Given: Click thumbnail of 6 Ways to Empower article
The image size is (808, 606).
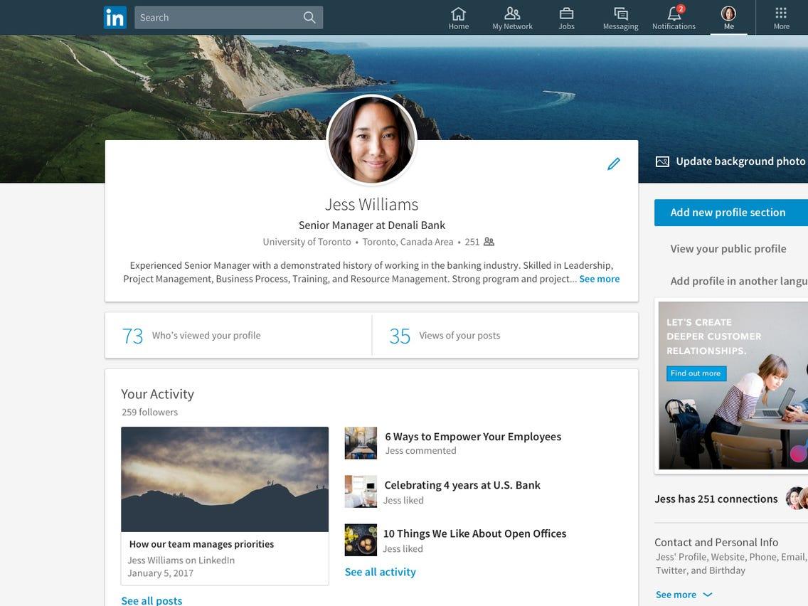Looking at the screenshot, I should tap(361, 442).
